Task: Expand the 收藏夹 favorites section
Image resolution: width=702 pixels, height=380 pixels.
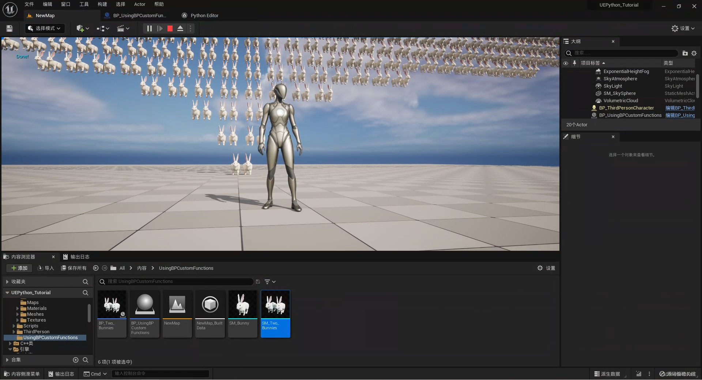Action: 7,282
